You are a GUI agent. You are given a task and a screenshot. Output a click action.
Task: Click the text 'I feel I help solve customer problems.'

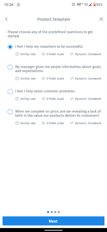pos(45,91)
